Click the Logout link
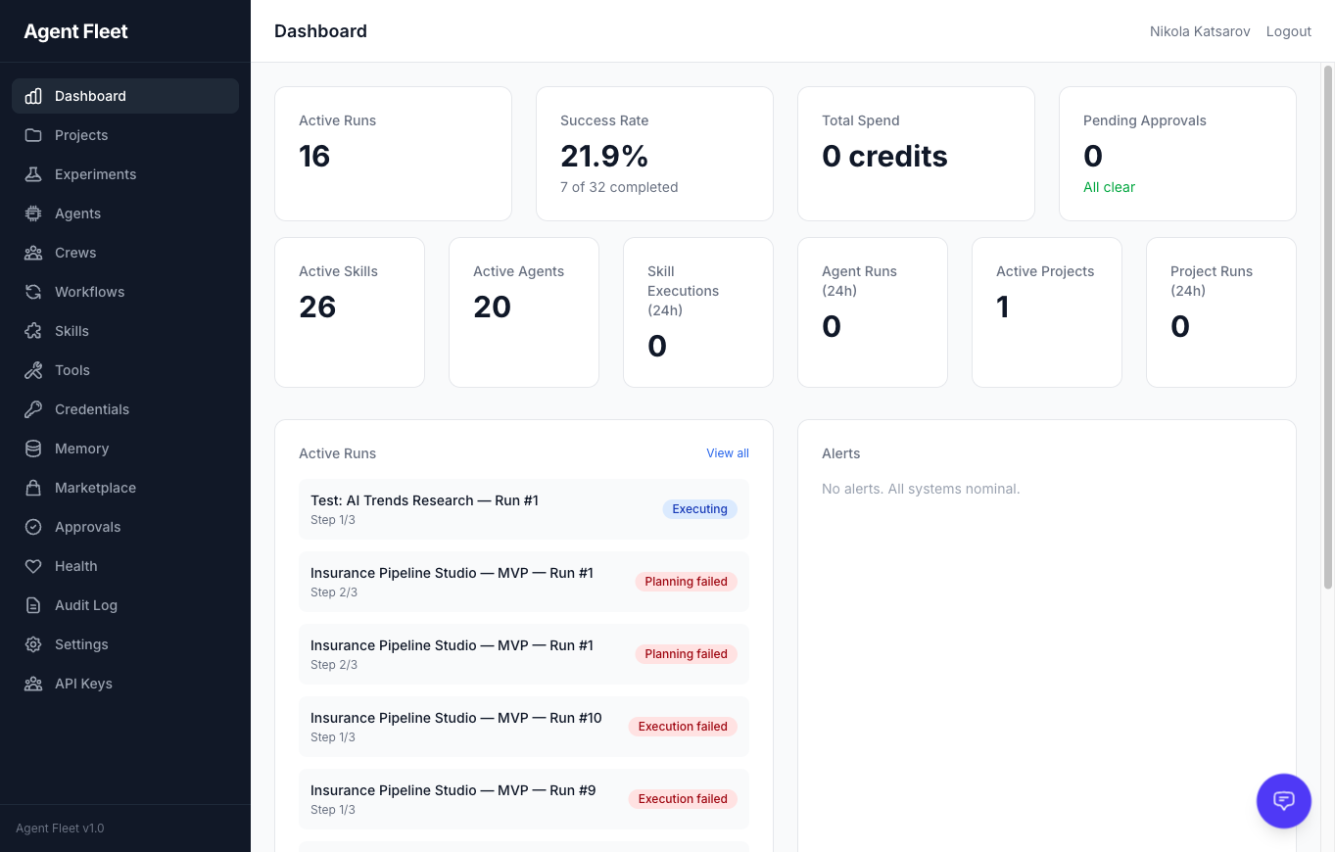 (1288, 30)
